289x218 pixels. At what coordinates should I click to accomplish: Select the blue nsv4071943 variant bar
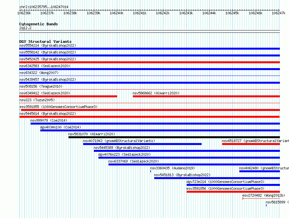pos(142,144)
